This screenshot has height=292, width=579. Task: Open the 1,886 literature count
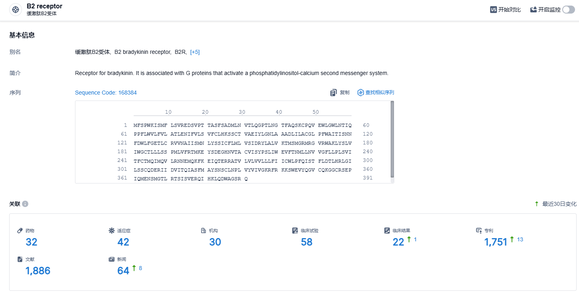click(x=38, y=271)
